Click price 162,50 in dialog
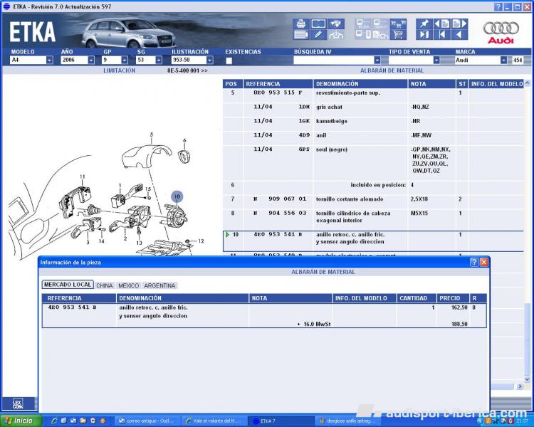The height and width of the screenshot is (427, 534). 459,307
